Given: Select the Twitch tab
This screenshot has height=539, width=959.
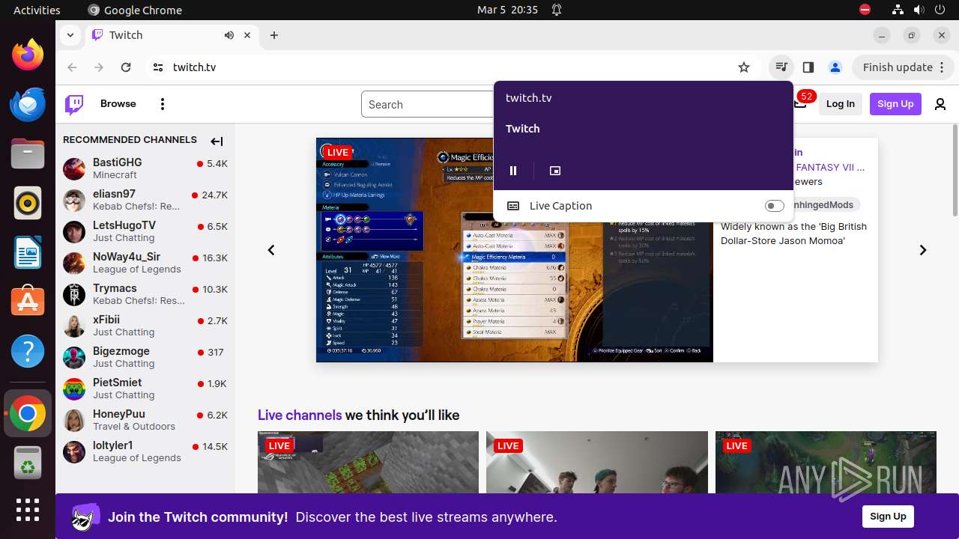Looking at the screenshot, I should pos(172,35).
